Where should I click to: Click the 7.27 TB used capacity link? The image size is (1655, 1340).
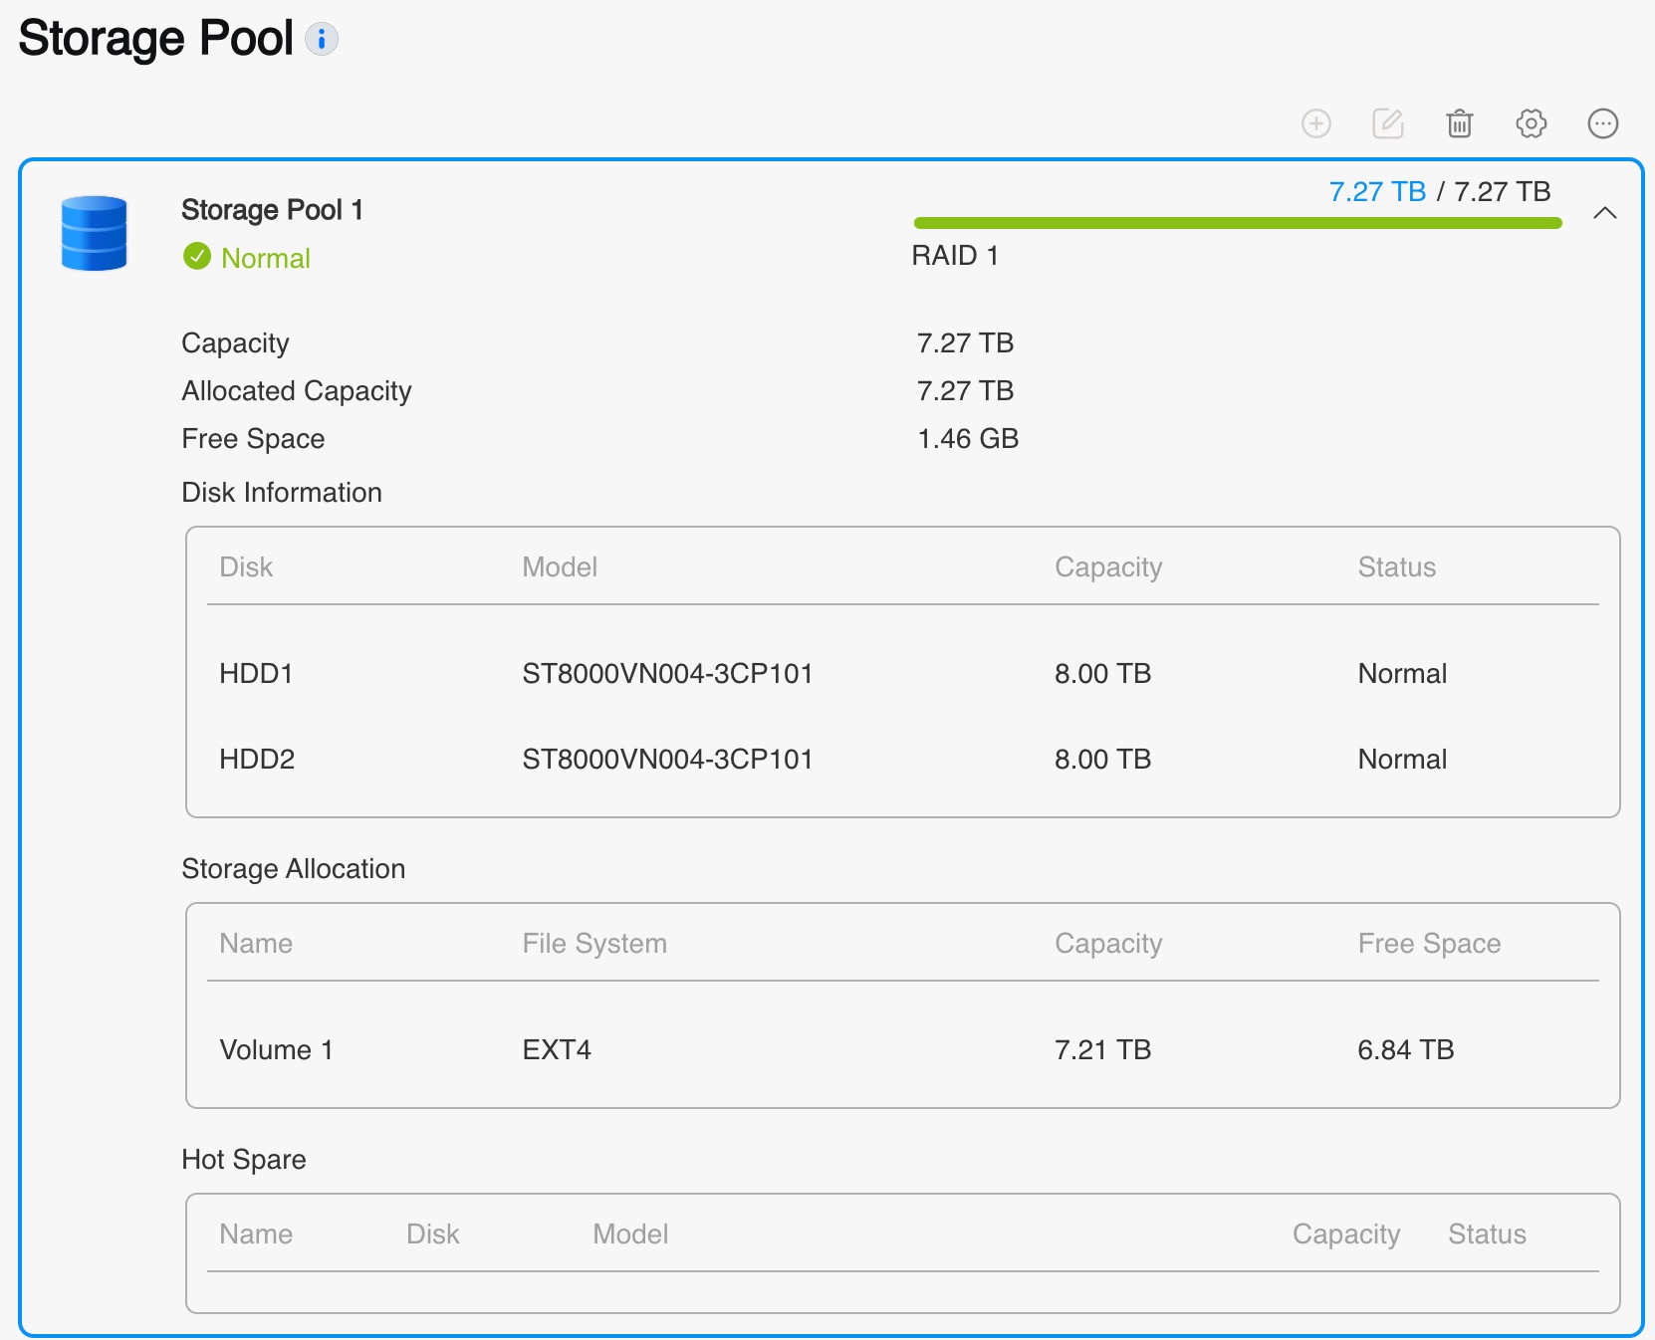1377,191
